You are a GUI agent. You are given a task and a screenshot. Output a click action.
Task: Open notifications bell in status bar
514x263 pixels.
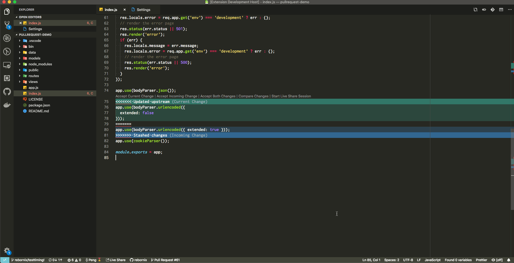(x=509, y=260)
